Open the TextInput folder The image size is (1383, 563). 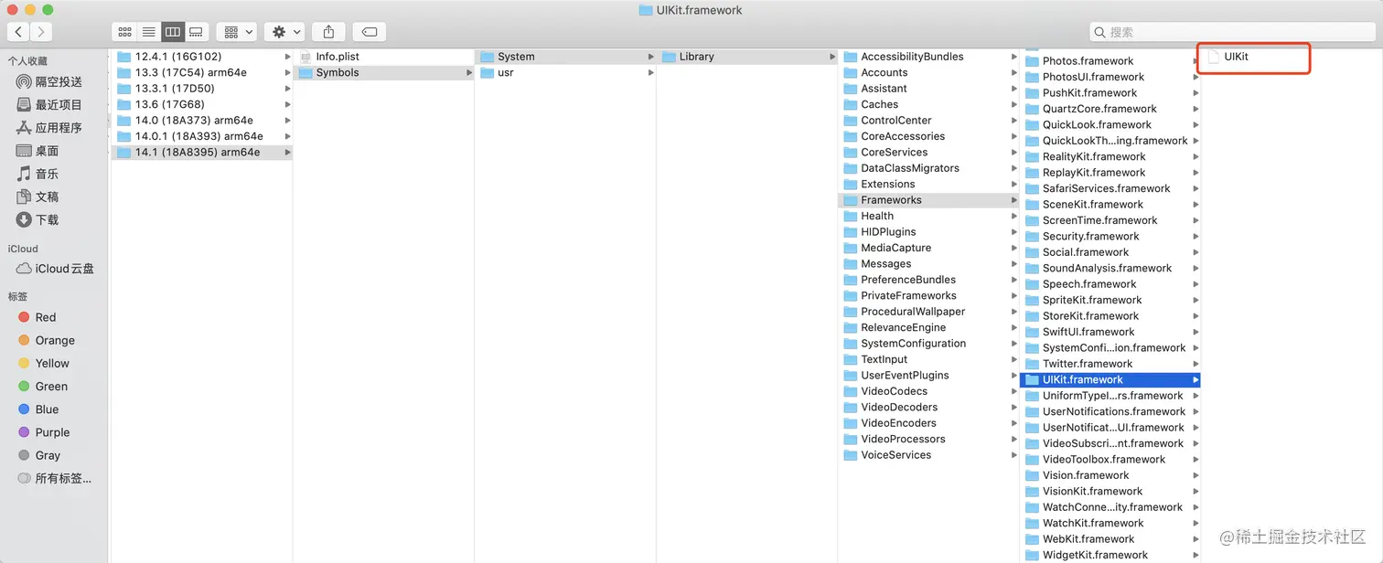click(928, 359)
